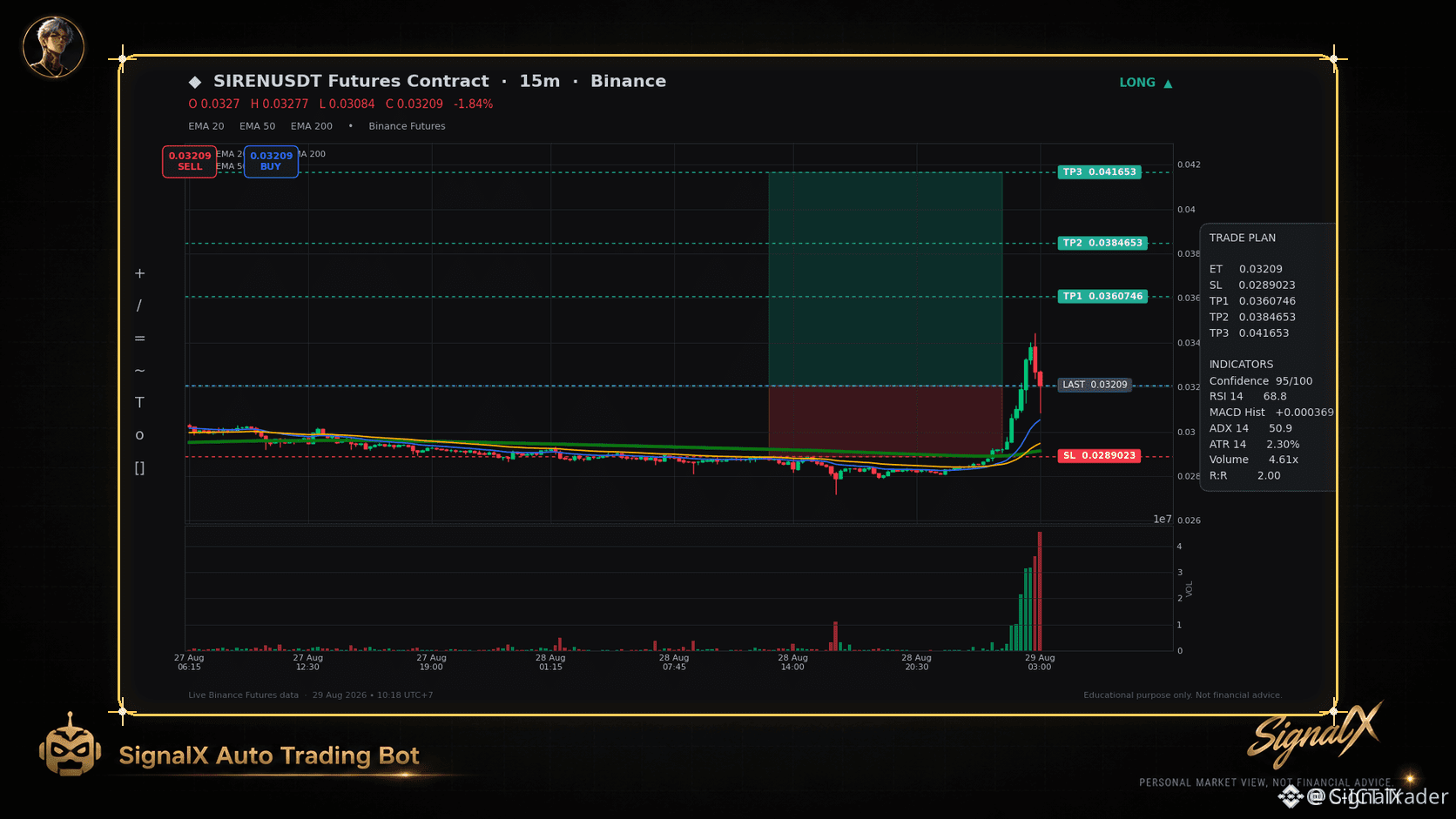The height and width of the screenshot is (819, 1456).
Task: Click the high price H 0.03277
Action: (x=280, y=104)
